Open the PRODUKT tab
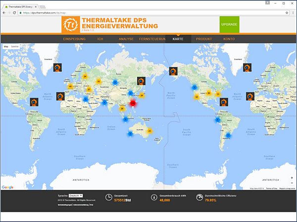 coord(204,39)
